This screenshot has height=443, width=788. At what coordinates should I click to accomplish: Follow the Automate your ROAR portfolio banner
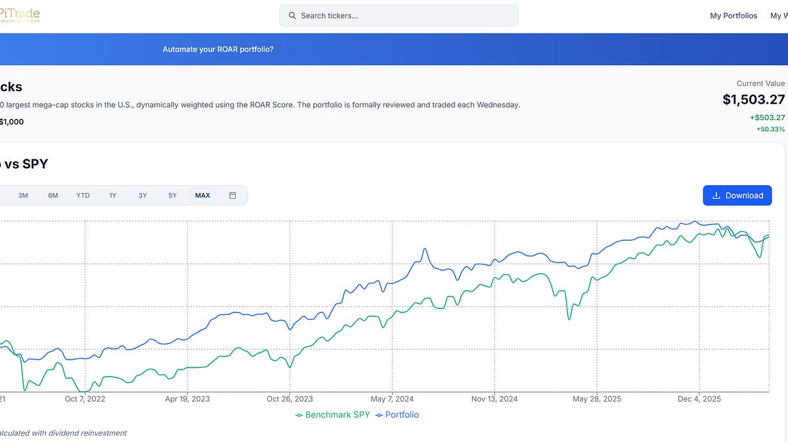218,49
